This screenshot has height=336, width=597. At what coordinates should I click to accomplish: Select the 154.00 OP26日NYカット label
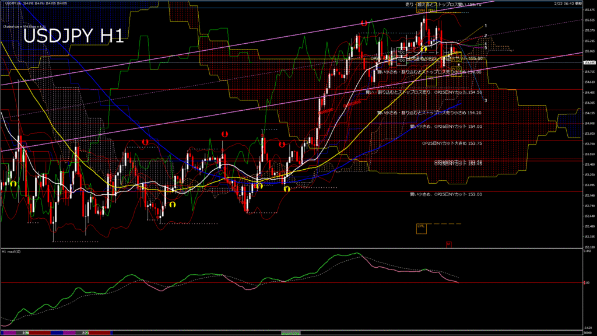[446, 126]
